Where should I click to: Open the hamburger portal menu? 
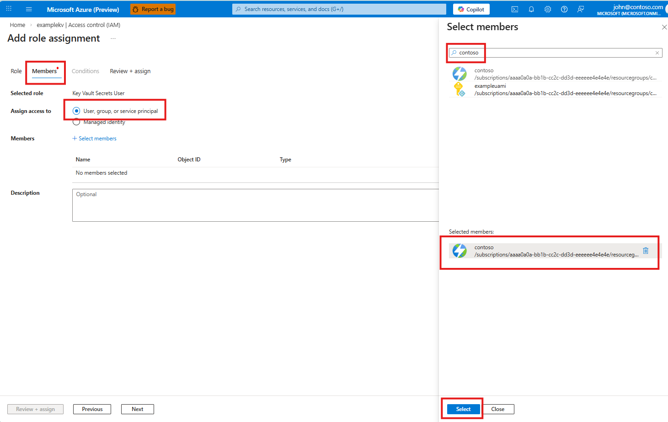(x=29, y=9)
